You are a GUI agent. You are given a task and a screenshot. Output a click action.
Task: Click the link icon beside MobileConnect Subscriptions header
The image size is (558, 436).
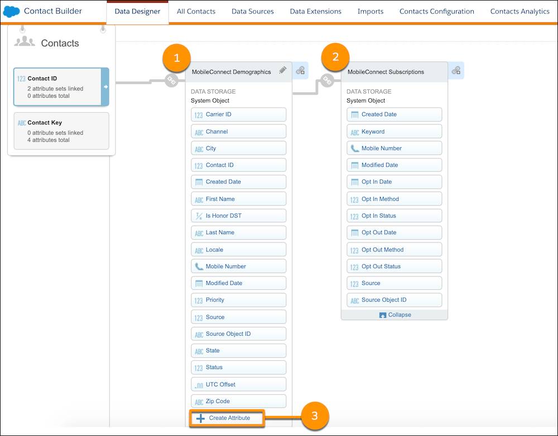pyautogui.click(x=456, y=70)
